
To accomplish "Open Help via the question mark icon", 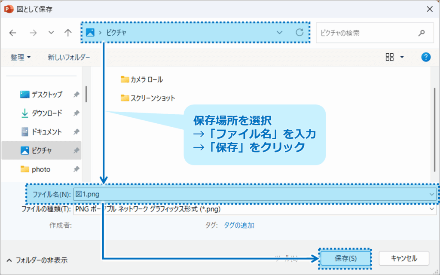I will coord(426,57).
